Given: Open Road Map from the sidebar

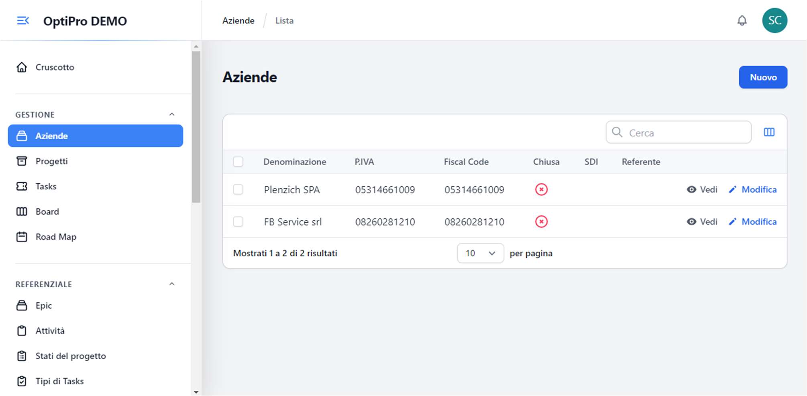Looking at the screenshot, I should click(x=56, y=237).
